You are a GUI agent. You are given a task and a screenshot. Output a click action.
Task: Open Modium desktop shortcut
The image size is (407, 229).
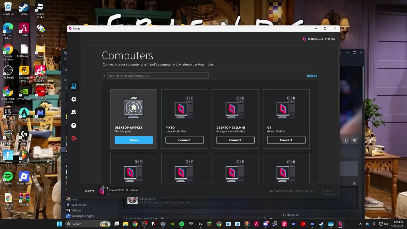pyautogui.click(x=40, y=115)
